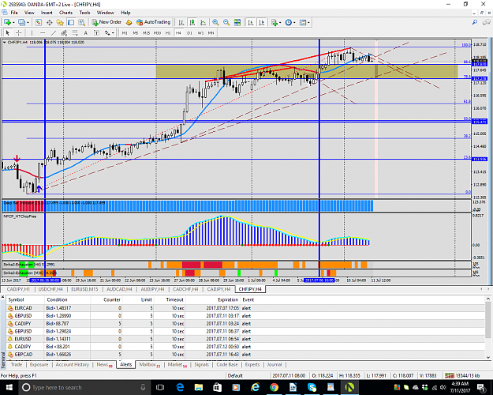
Task: Toggle Auto Scroll chart icon
Action: click(251, 22)
